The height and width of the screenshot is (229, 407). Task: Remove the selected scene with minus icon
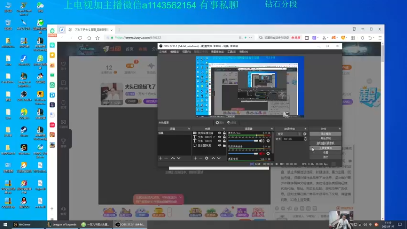click(166, 158)
